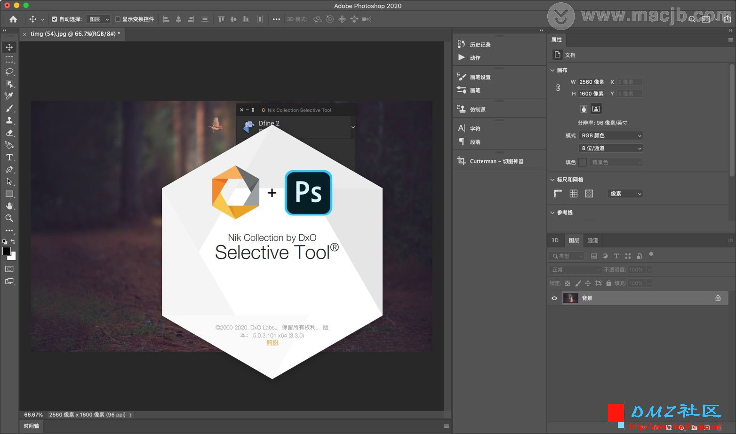
Task: Select the Hand tool
Action: pyautogui.click(x=9, y=206)
